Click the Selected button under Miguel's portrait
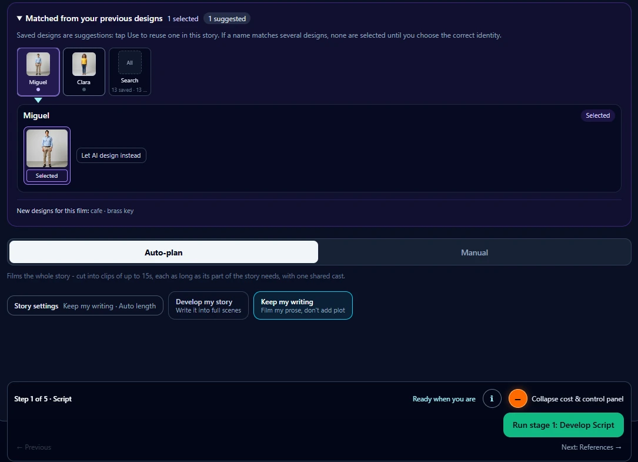 (x=47, y=175)
